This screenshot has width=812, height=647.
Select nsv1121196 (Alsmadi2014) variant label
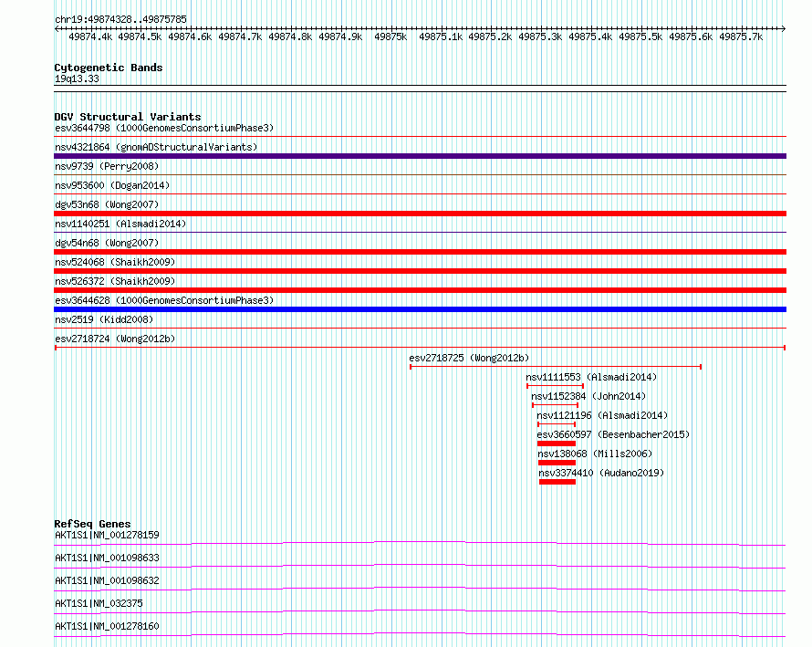[602, 415]
